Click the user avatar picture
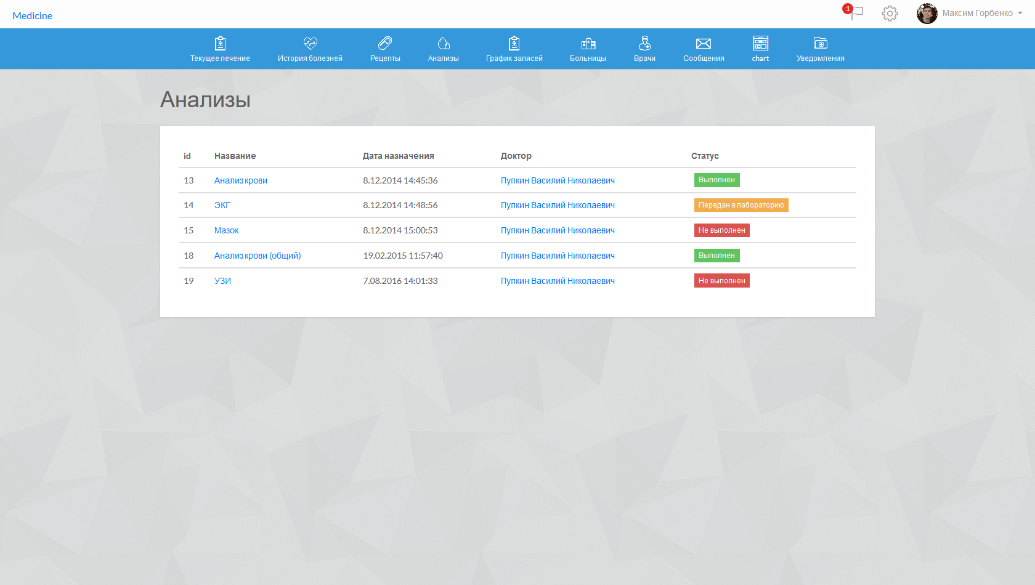 pyautogui.click(x=927, y=14)
